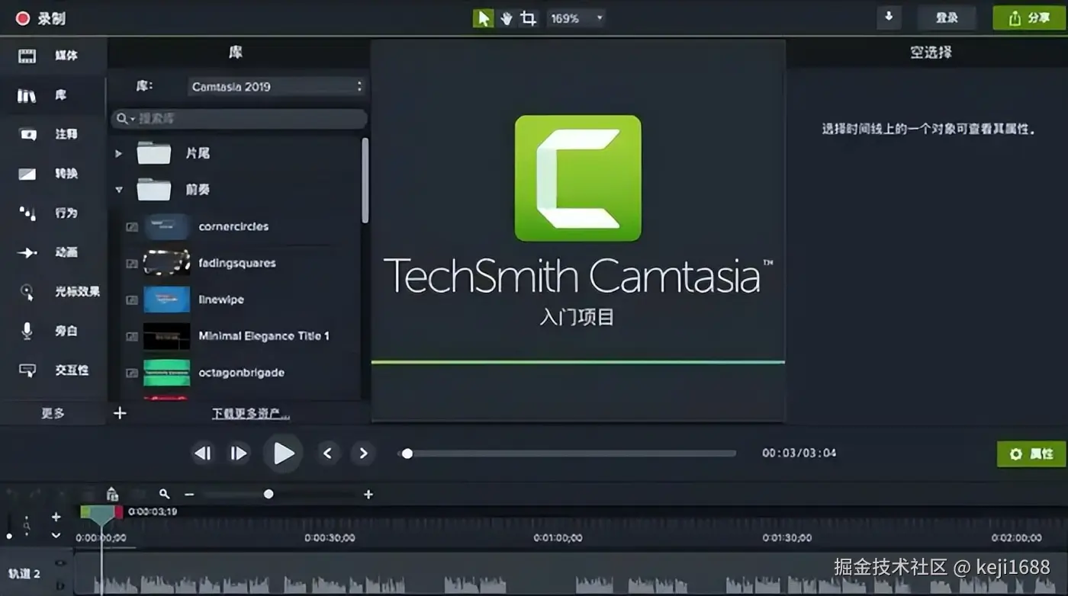Click the green 分享 share button
This screenshot has width=1068, height=596.
[1029, 18]
